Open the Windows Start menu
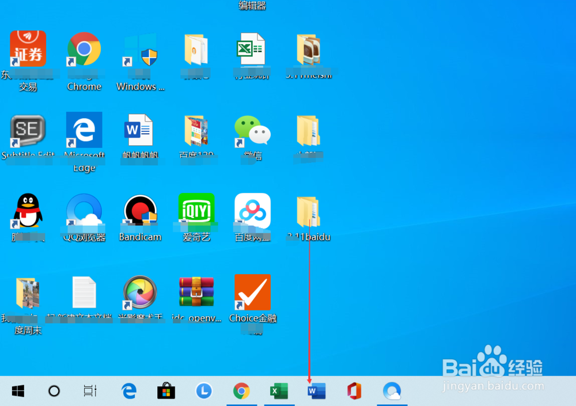 [18, 391]
